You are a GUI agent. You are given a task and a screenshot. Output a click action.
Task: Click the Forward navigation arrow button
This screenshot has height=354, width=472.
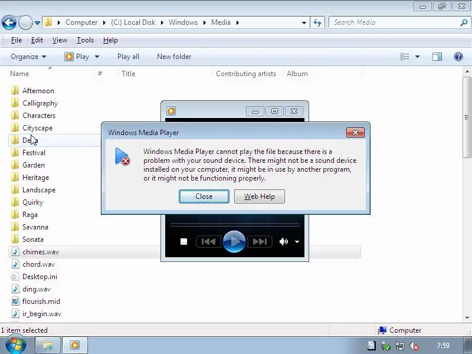[x=25, y=22]
